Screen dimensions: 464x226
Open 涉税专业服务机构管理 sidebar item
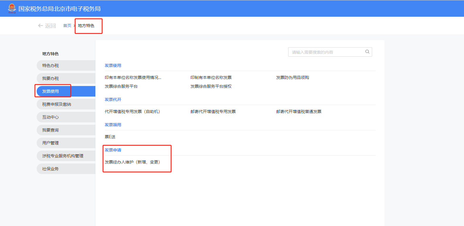tap(66, 156)
